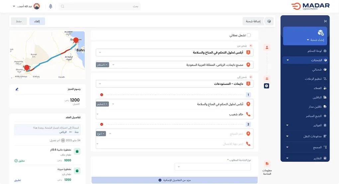Click the إلغاء cancel button
The image size is (339, 184).
point(37,21)
